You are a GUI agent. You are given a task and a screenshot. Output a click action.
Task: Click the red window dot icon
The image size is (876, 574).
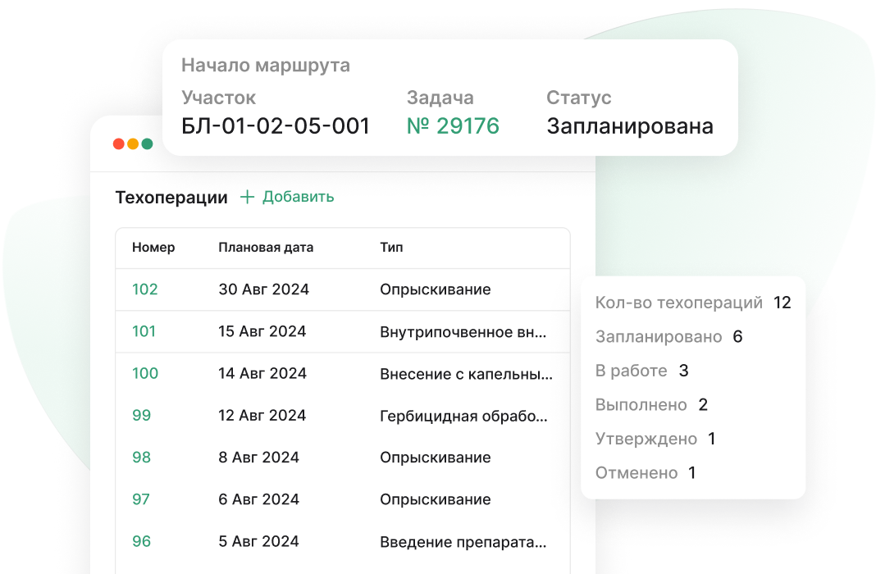(116, 143)
